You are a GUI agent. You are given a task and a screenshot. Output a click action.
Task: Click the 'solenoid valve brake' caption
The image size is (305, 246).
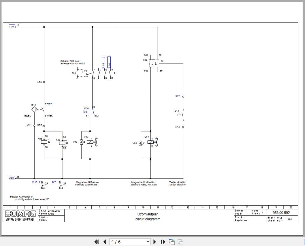(x=86, y=185)
